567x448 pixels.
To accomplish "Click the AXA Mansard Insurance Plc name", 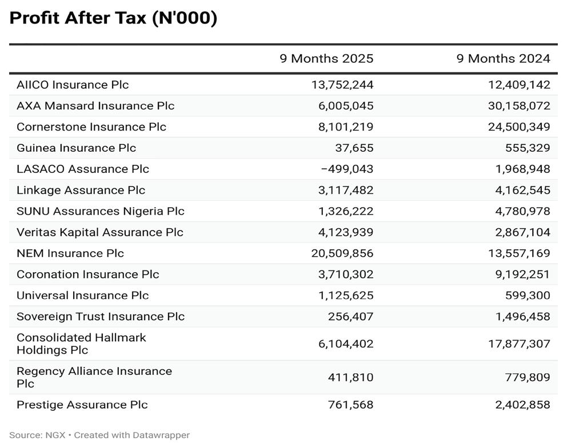I will point(95,106).
